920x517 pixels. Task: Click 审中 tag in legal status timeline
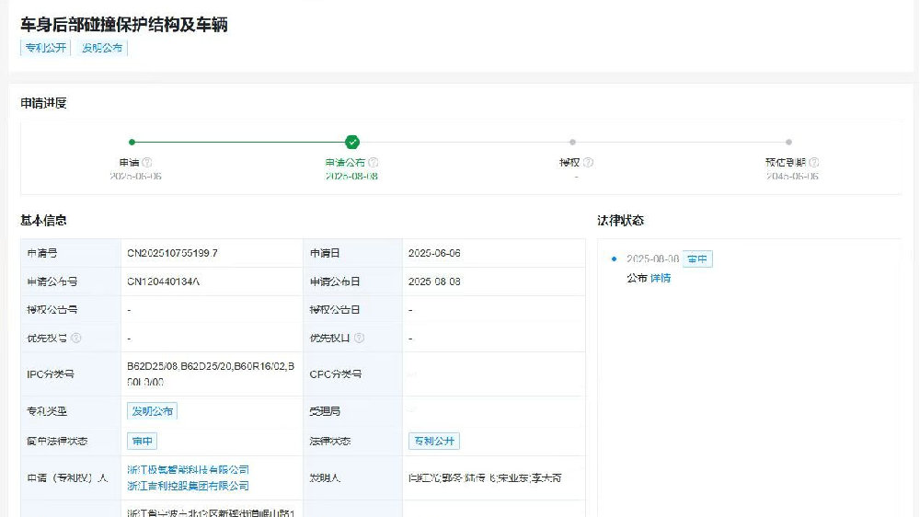coord(697,258)
